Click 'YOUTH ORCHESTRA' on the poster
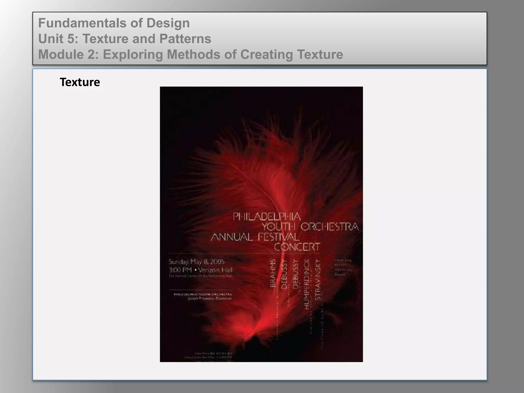This screenshot has width=524, height=393. point(310,227)
